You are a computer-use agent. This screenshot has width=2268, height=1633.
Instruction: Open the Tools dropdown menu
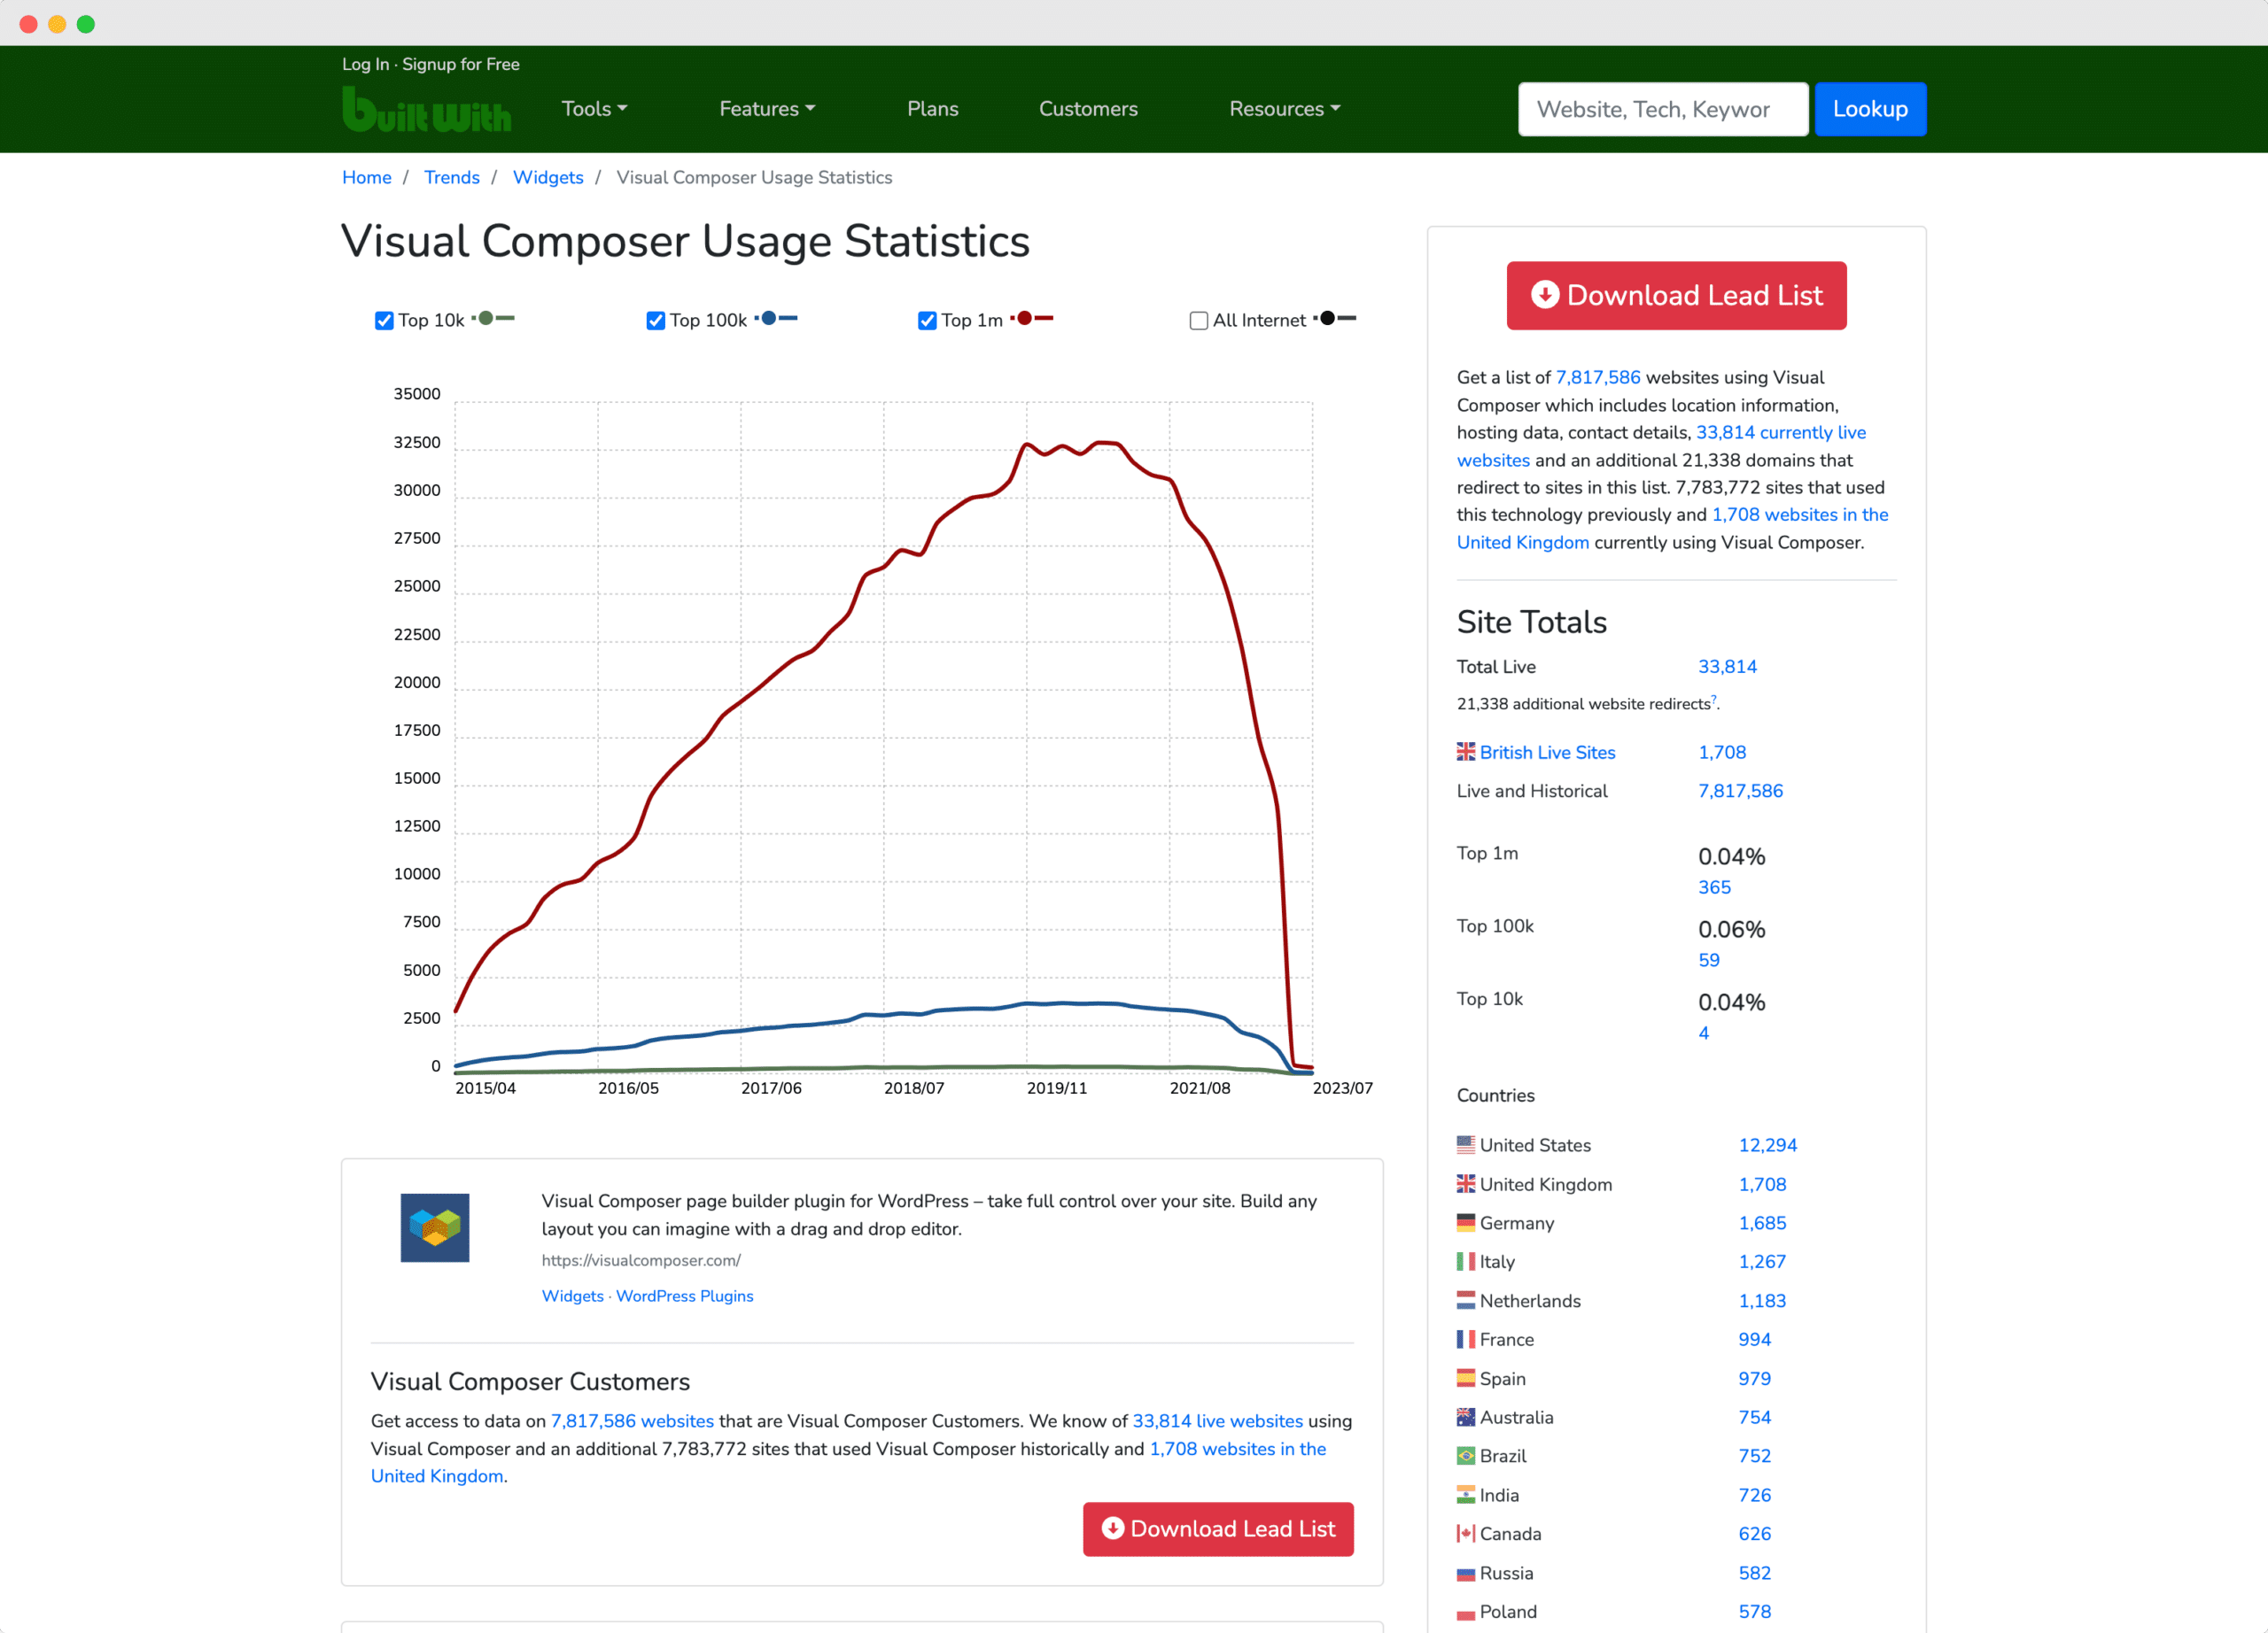click(x=594, y=109)
